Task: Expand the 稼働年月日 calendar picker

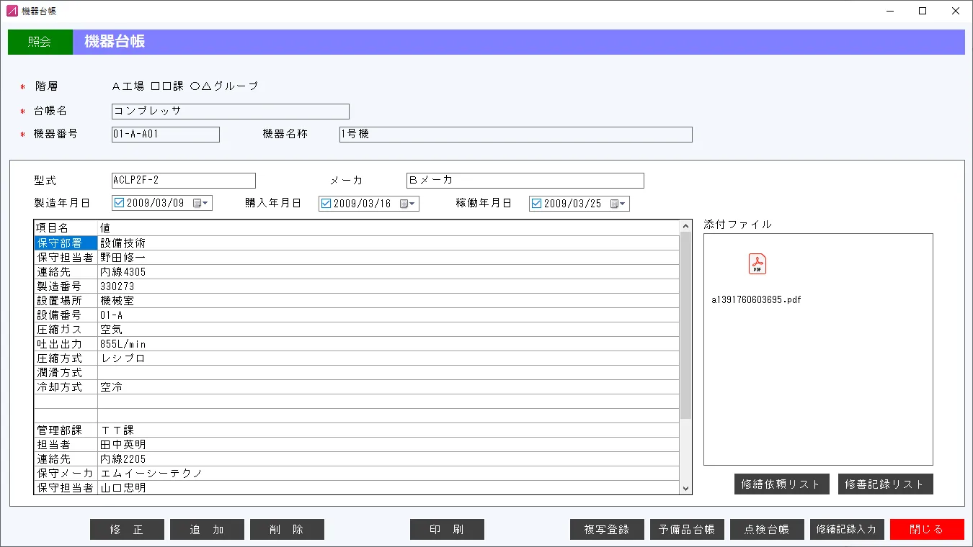Action: (x=621, y=203)
